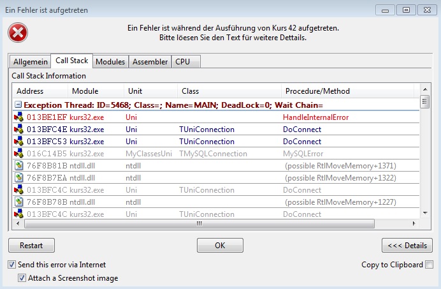Click icon beside address 013BFC4E

coord(19,130)
